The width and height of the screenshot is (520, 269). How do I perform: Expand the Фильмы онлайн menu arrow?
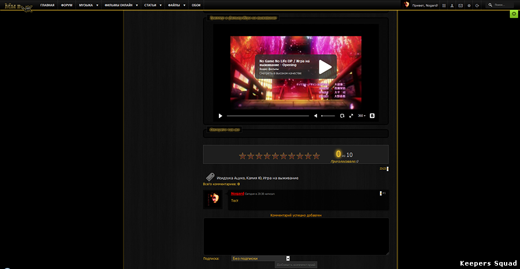(136, 5)
